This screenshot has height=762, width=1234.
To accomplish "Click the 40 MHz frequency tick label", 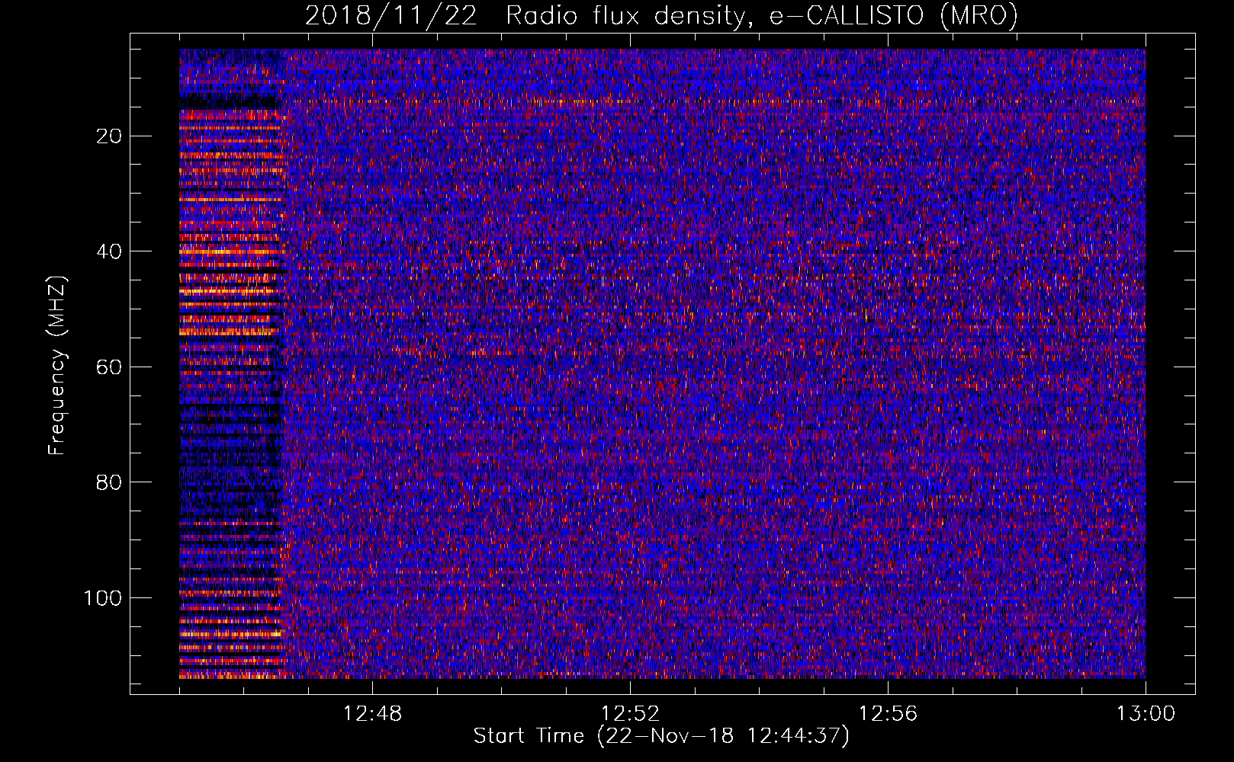I will (110, 251).
